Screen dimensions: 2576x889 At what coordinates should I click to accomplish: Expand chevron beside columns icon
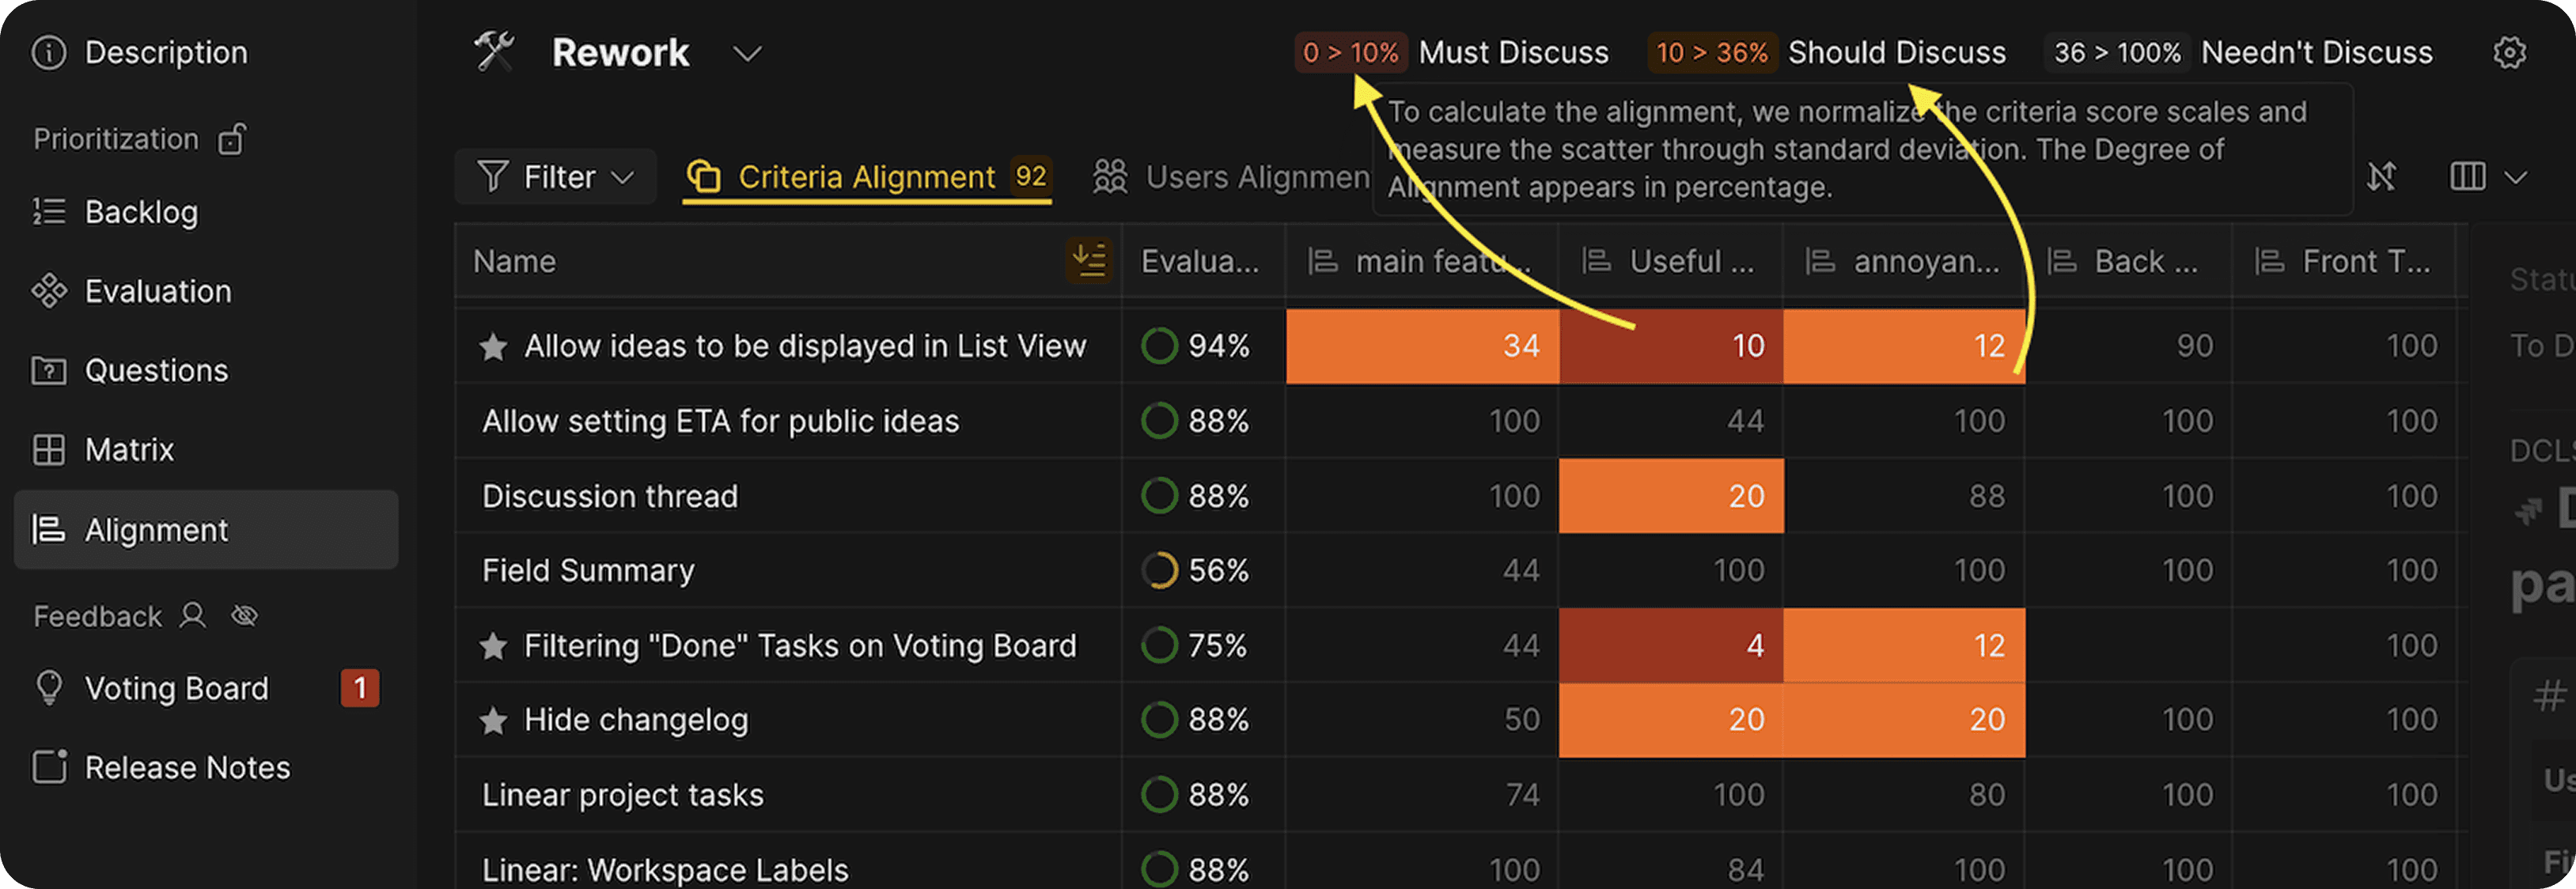coord(2516,178)
